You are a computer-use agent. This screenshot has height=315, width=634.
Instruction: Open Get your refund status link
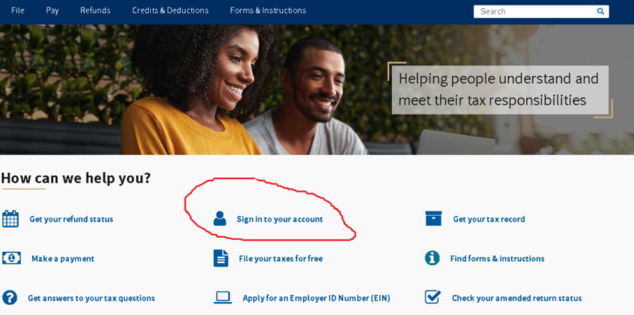coord(71,219)
